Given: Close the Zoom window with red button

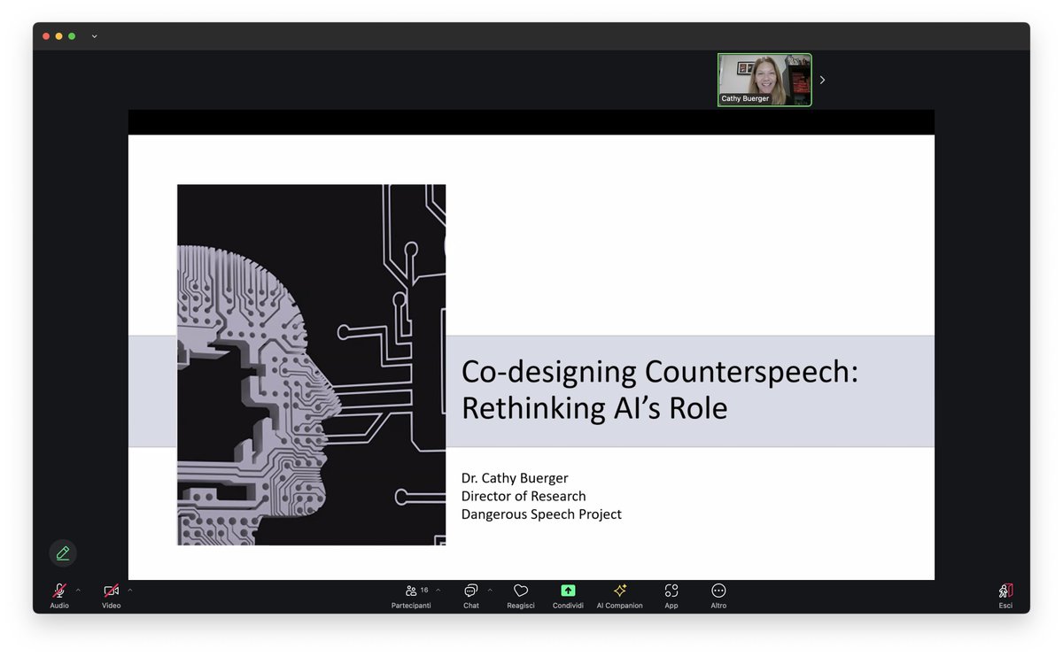Looking at the screenshot, I should click(x=46, y=36).
